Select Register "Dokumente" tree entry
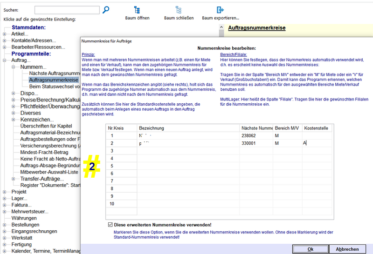373x254 pixels. (x=50, y=185)
